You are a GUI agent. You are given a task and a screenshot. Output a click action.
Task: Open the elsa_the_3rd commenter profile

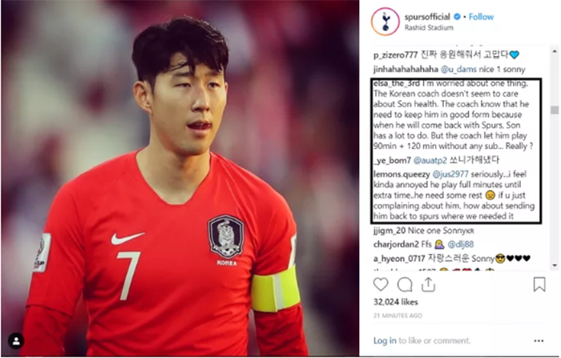[397, 83]
